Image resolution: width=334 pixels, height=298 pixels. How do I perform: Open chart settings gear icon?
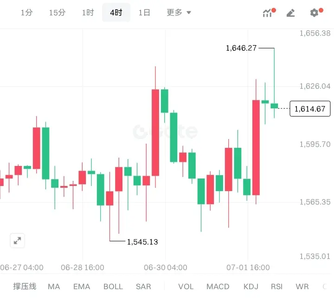pyautogui.click(x=316, y=13)
